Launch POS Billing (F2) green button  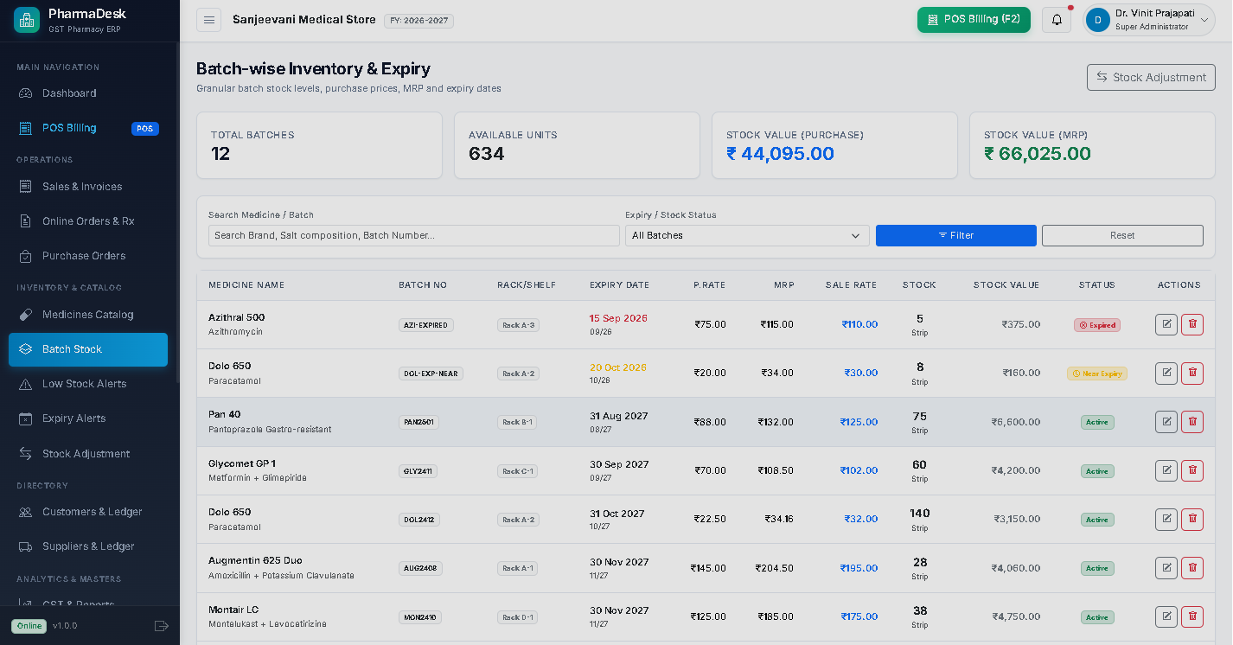(974, 19)
